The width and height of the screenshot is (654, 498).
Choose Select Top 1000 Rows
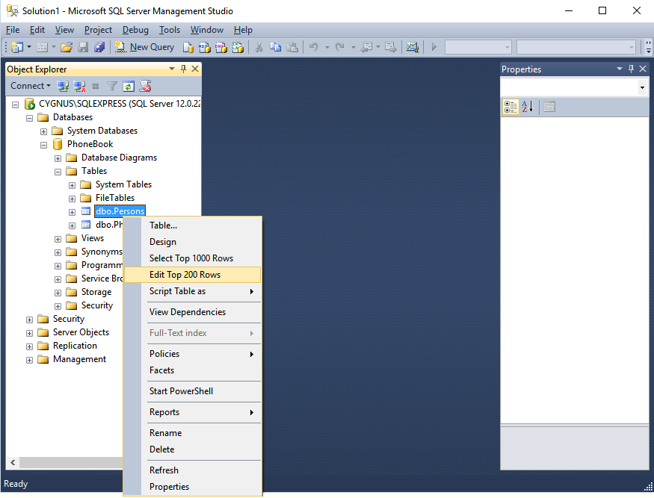click(x=193, y=258)
